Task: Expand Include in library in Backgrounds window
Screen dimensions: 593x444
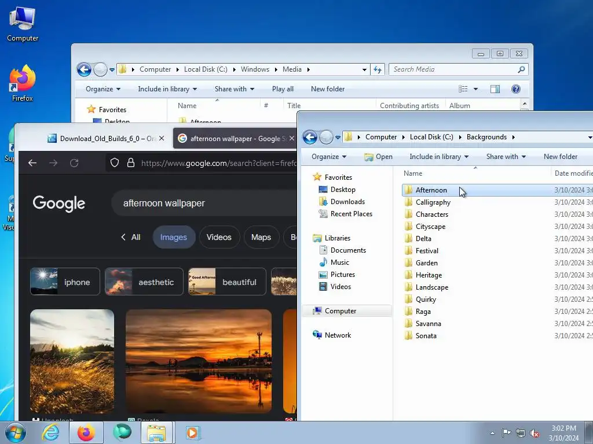Action: pos(439,157)
